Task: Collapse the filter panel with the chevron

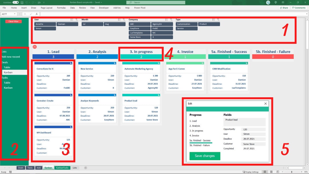Action: (35, 47)
